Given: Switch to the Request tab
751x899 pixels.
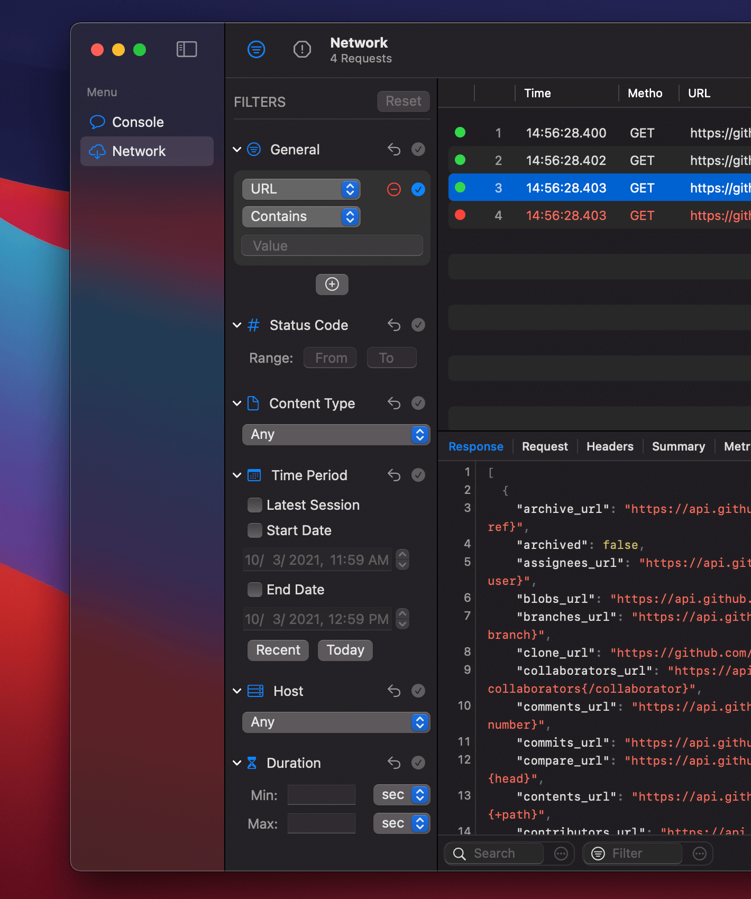Looking at the screenshot, I should (545, 446).
